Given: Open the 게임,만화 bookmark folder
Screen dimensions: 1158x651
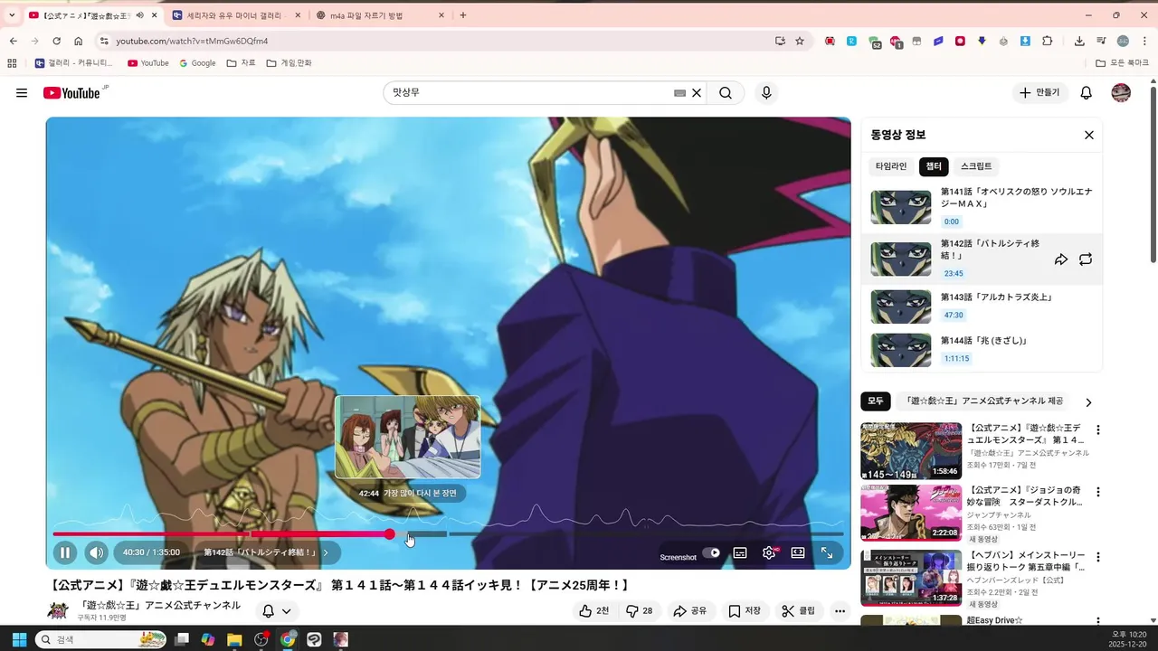Looking at the screenshot, I should 289,63.
